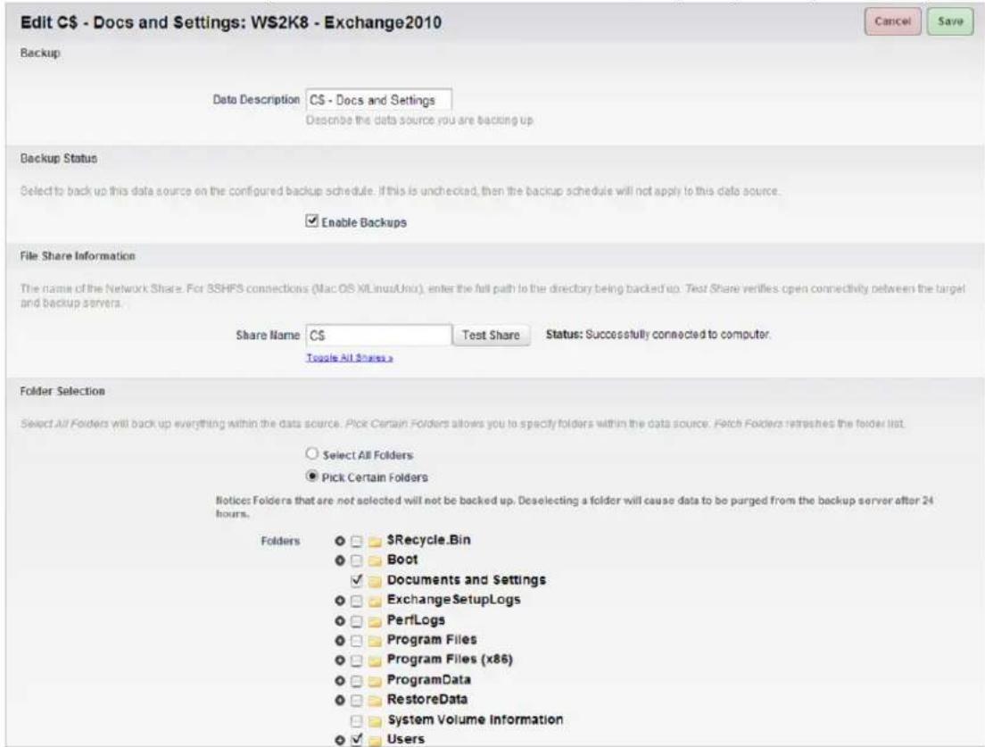
Task: Select the $Recycle.Bin folder label
Action: pos(428,540)
